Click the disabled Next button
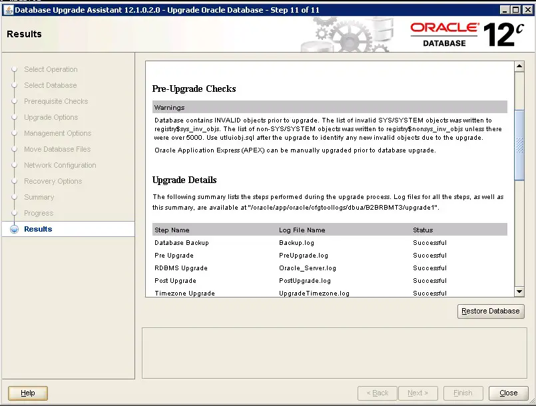 [x=417, y=393]
